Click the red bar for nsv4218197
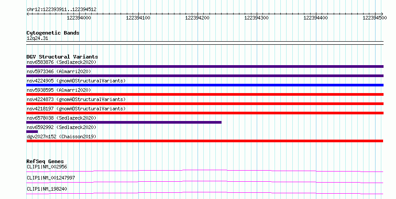 [205, 113]
